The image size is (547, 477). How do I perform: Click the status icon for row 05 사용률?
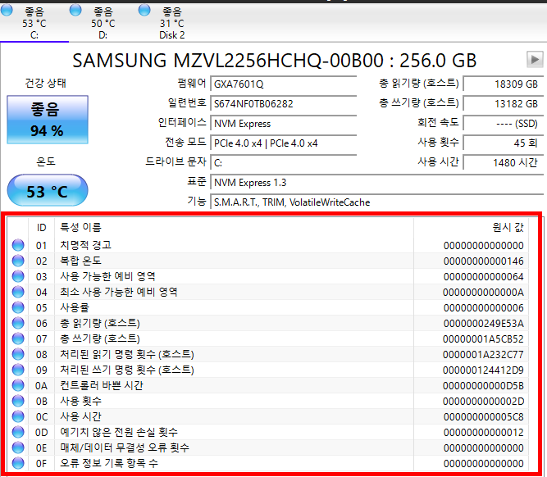[18, 307]
